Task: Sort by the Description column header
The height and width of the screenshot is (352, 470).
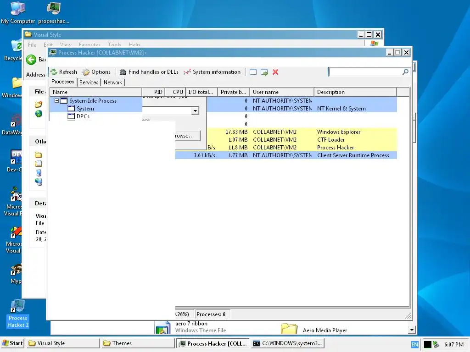Action: [356, 92]
